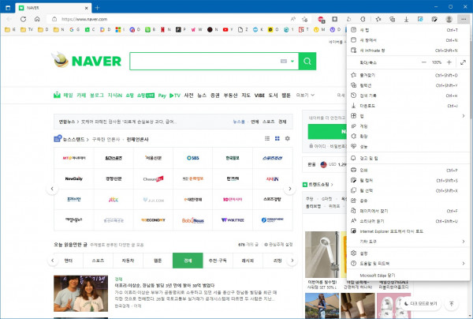The image size is (473, 319).
Task: Select 웹 캡처 web capture menu item
Action: point(408,180)
